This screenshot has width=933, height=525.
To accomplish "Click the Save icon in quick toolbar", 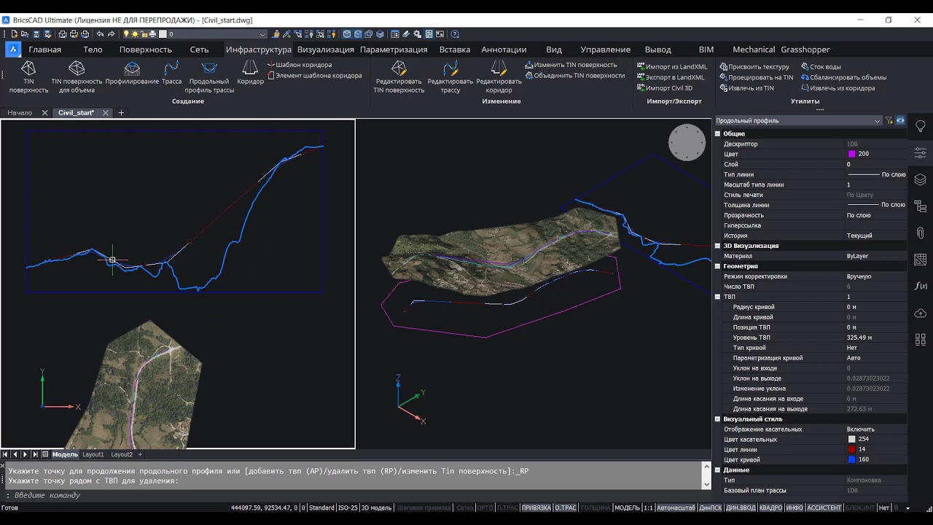I will 36,34.
